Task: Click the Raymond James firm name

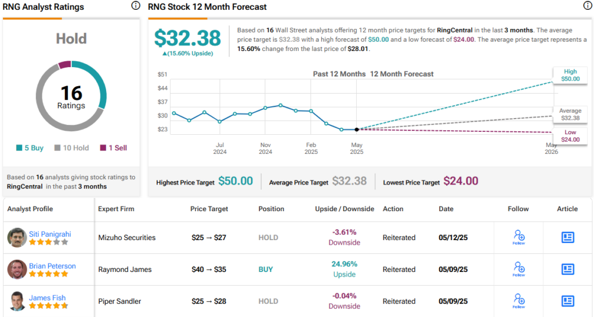Action: point(125,270)
